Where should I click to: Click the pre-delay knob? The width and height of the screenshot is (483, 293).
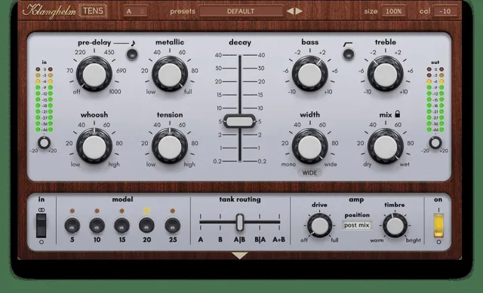(94, 74)
